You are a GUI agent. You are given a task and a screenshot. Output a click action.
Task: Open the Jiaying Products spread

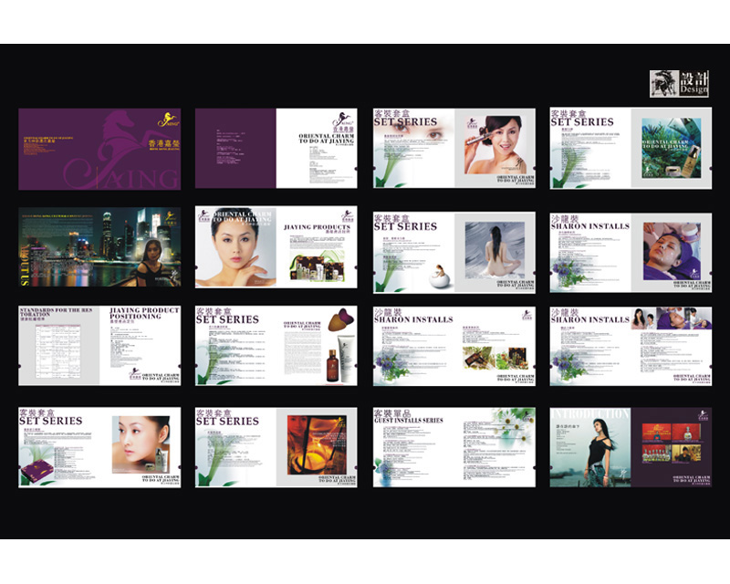[276, 246]
